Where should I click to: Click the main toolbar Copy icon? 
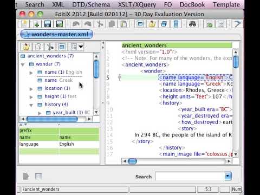pyautogui.click(x=112, y=24)
